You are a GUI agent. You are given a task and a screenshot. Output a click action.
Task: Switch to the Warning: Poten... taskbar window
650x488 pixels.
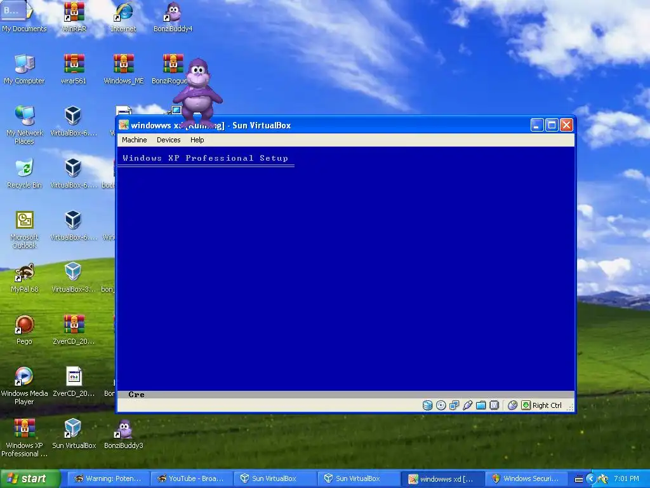(107, 478)
